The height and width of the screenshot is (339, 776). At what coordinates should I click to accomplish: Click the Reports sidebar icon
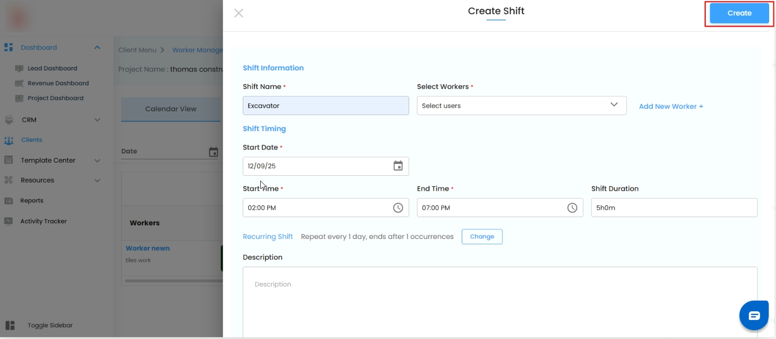click(x=9, y=201)
